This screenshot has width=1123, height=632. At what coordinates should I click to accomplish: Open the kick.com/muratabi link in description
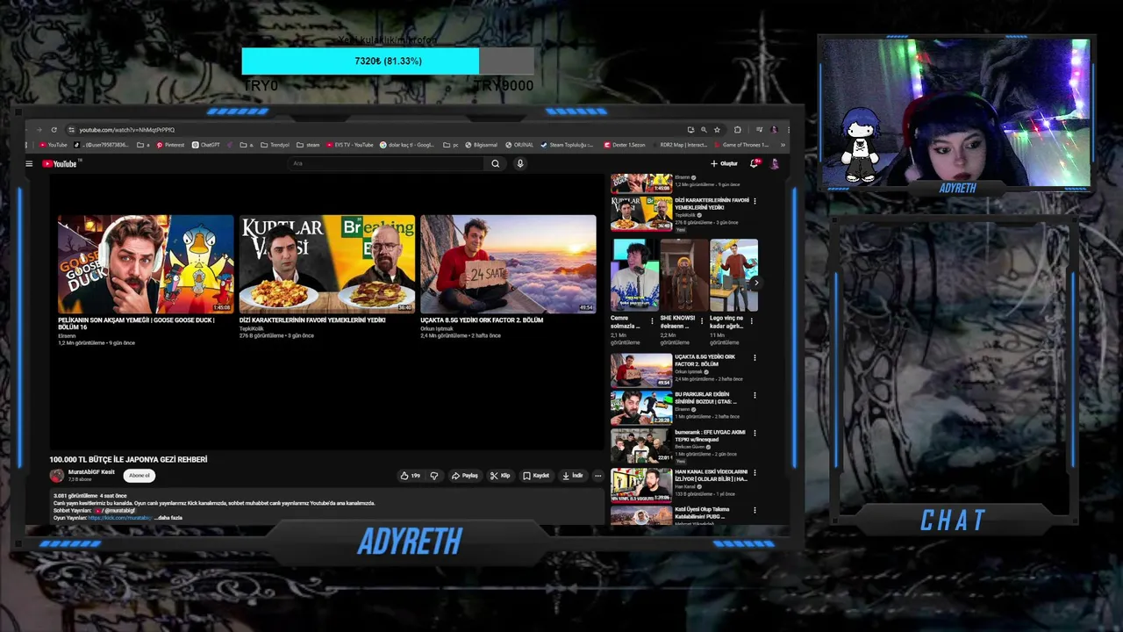tap(119, 518)
